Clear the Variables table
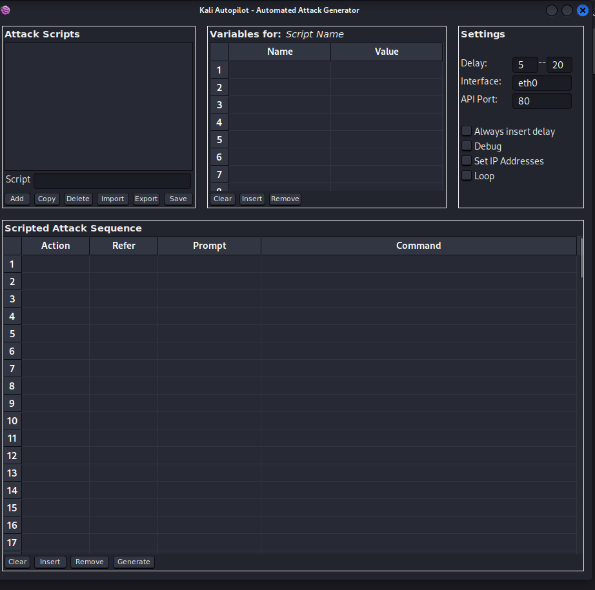Image resolution: width=595 pixels, height=590 pixels. [223, 199]
